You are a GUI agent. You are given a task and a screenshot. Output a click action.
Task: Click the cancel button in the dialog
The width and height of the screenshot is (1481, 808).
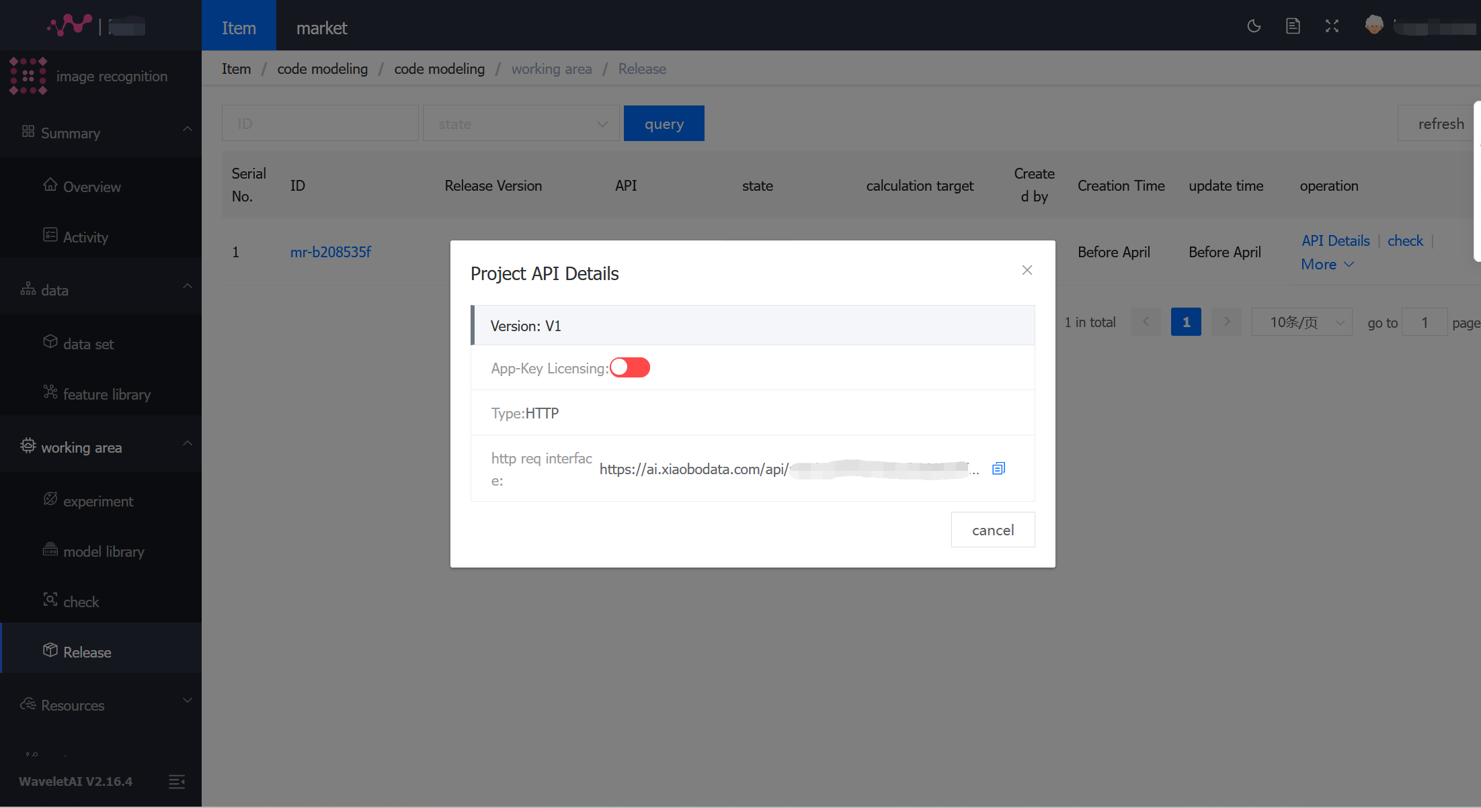tap(992, 529)
